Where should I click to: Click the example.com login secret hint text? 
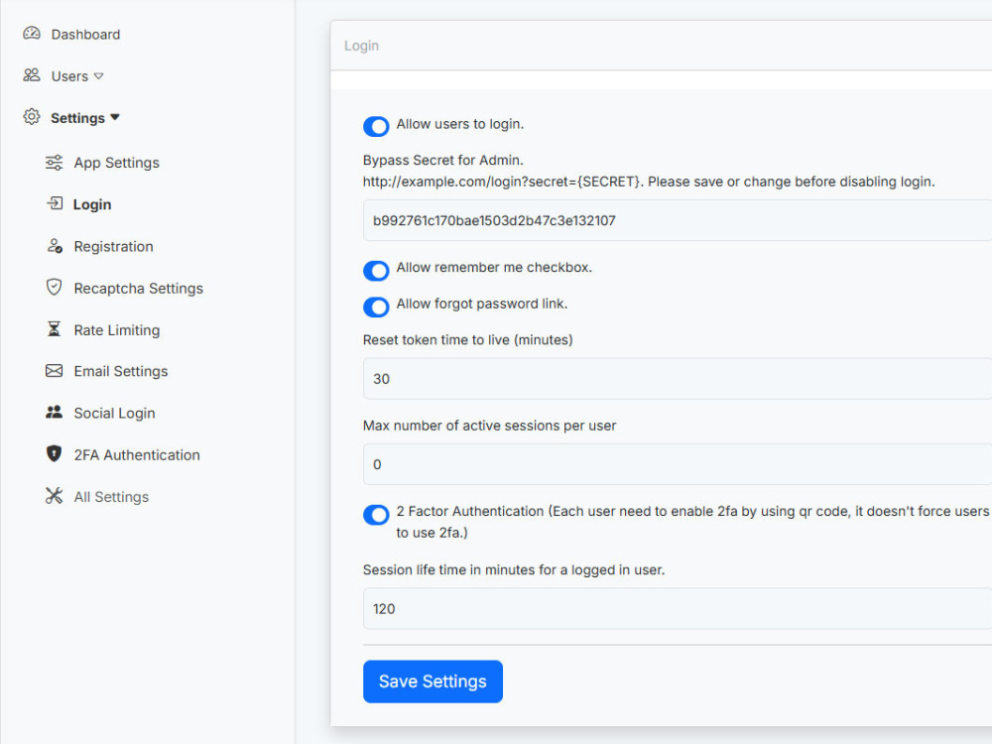tap(649, 182)
